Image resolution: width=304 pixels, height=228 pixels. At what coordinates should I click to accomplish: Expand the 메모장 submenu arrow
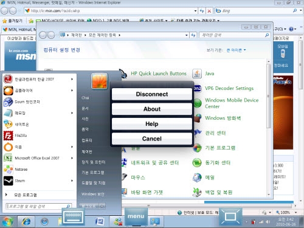[72, 113]
